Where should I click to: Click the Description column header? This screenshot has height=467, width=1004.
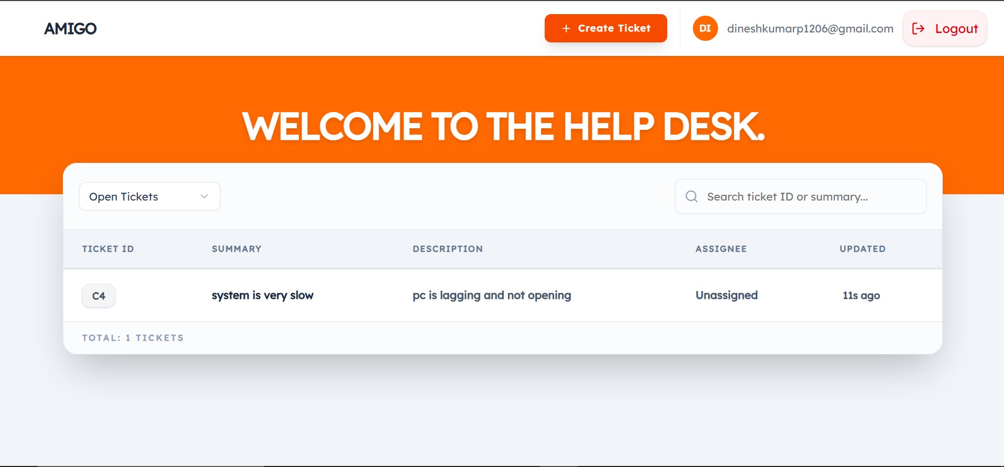447,249
